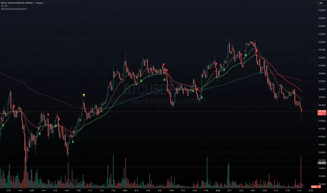The image size is (327, 193).
Task: Click the 21:00 time axis label
Action: [x=264, y=191]
